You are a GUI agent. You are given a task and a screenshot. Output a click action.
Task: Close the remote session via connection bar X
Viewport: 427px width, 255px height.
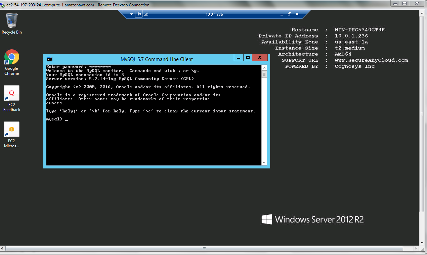tap(297, 14)
